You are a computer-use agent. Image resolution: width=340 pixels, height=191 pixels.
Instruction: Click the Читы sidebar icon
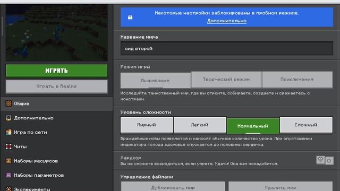[8, 146]
